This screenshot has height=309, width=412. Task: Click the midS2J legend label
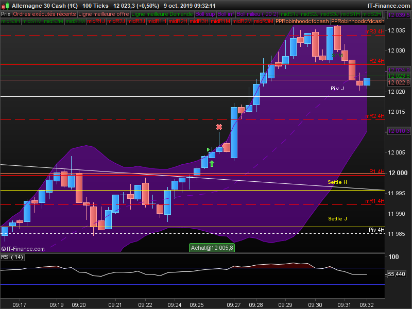click(310, 14)
